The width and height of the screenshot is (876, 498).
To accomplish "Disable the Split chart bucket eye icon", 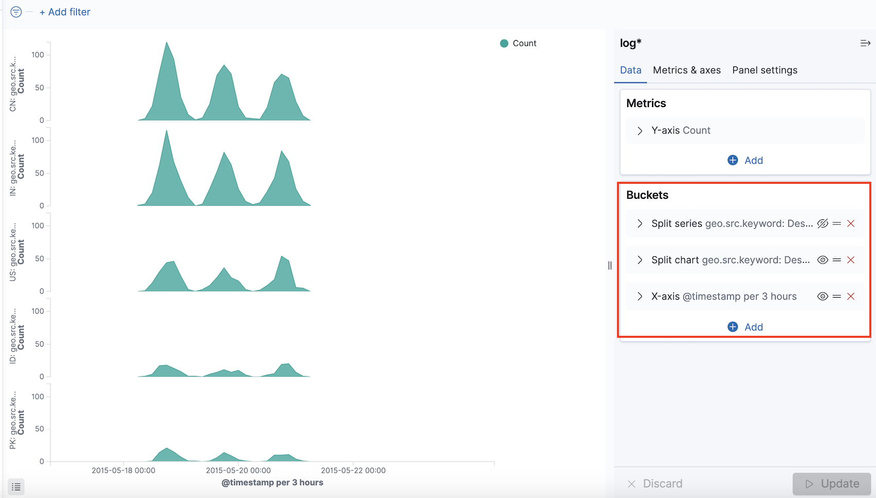I will (x=822, y=260).
